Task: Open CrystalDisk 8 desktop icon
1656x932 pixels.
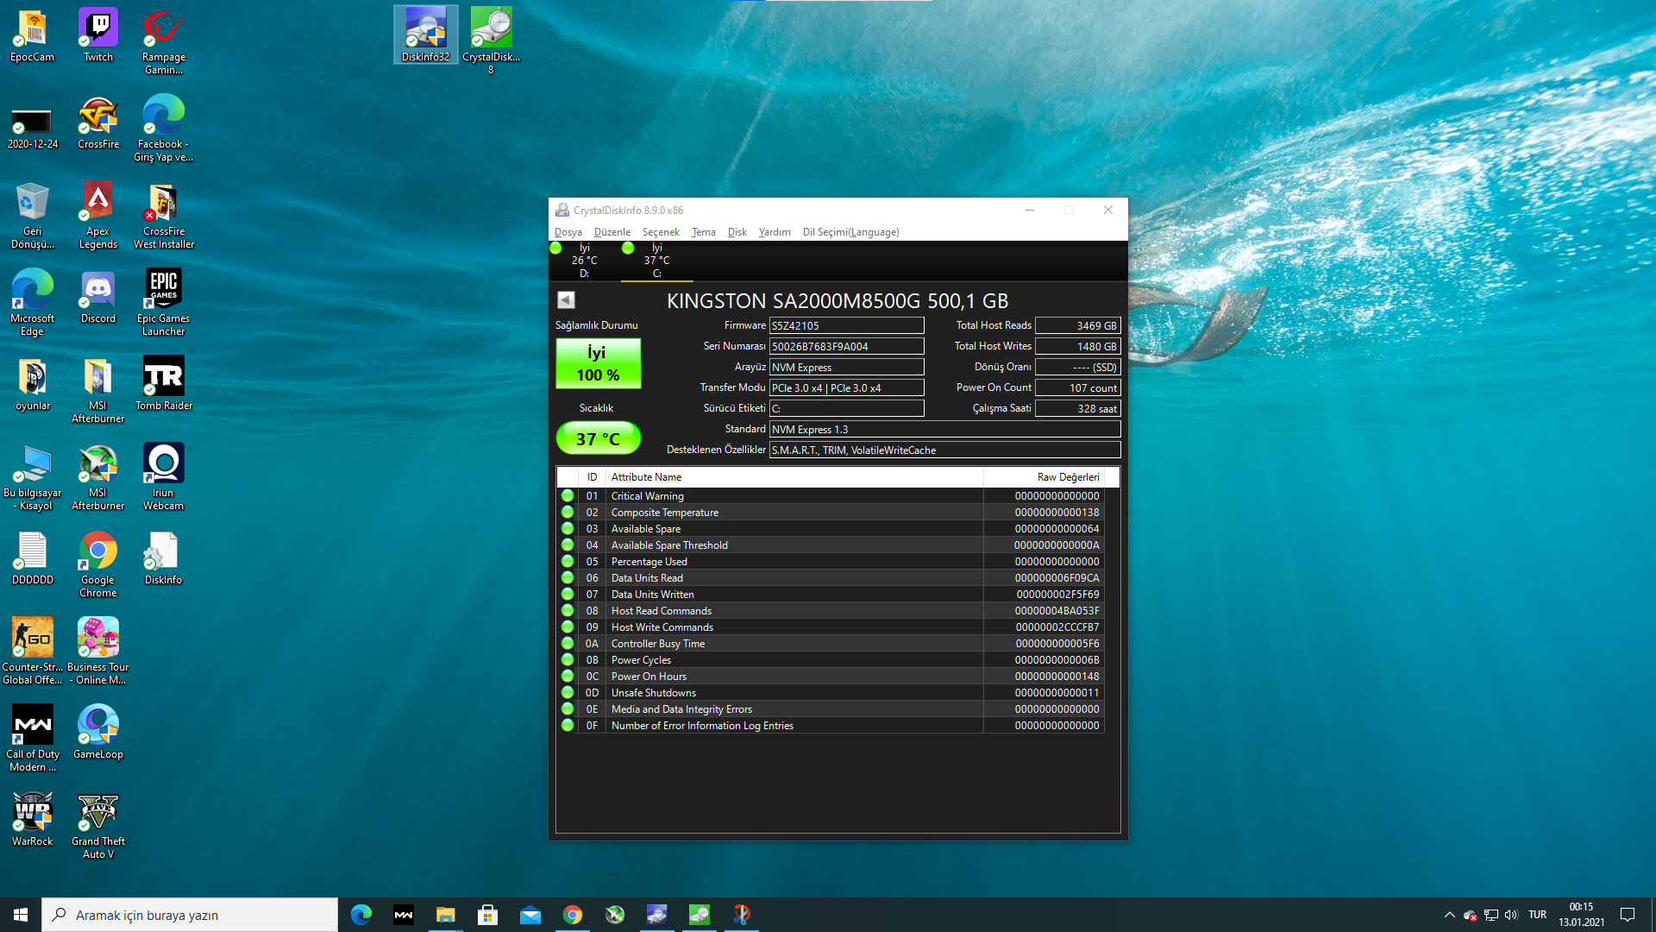Action: (491, 41)
